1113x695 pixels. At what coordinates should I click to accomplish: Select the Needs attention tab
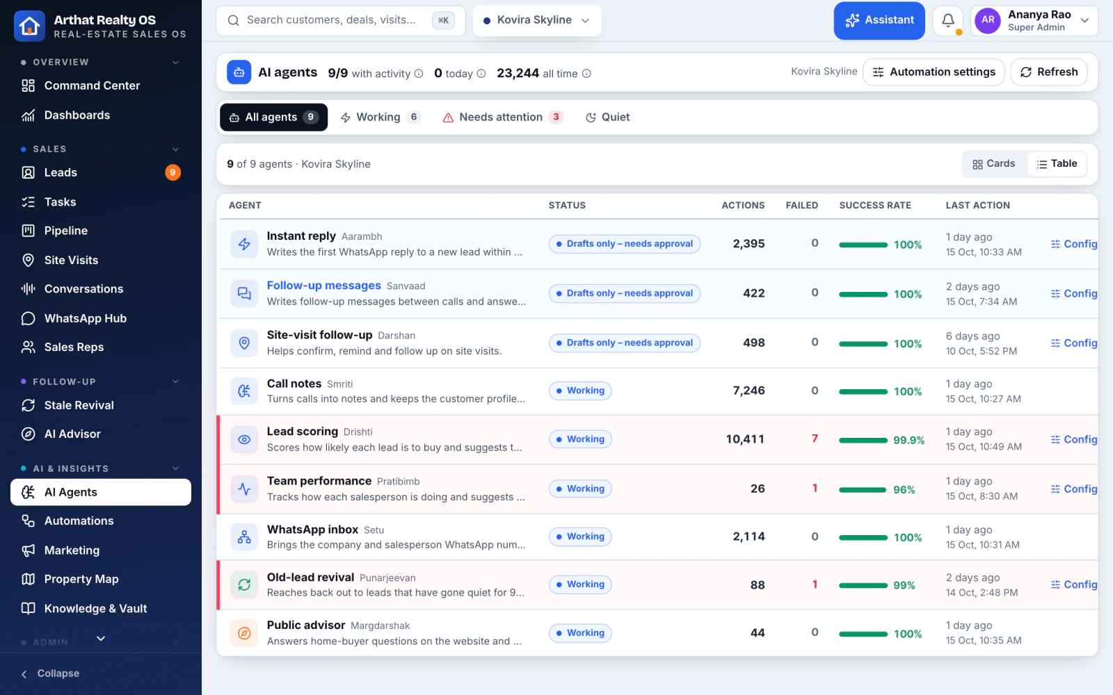tap(503, 117)
